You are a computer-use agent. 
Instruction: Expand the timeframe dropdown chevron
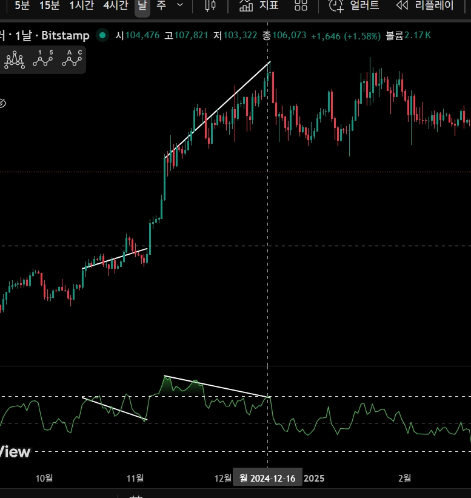point(180,5)
